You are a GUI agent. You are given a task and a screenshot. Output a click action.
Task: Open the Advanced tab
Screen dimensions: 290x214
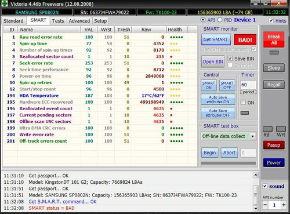pos(79,21)
